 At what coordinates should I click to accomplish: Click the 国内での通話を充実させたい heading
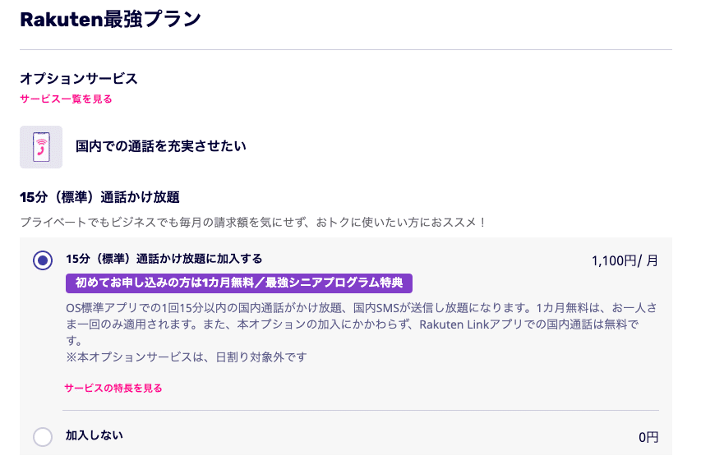161,146
